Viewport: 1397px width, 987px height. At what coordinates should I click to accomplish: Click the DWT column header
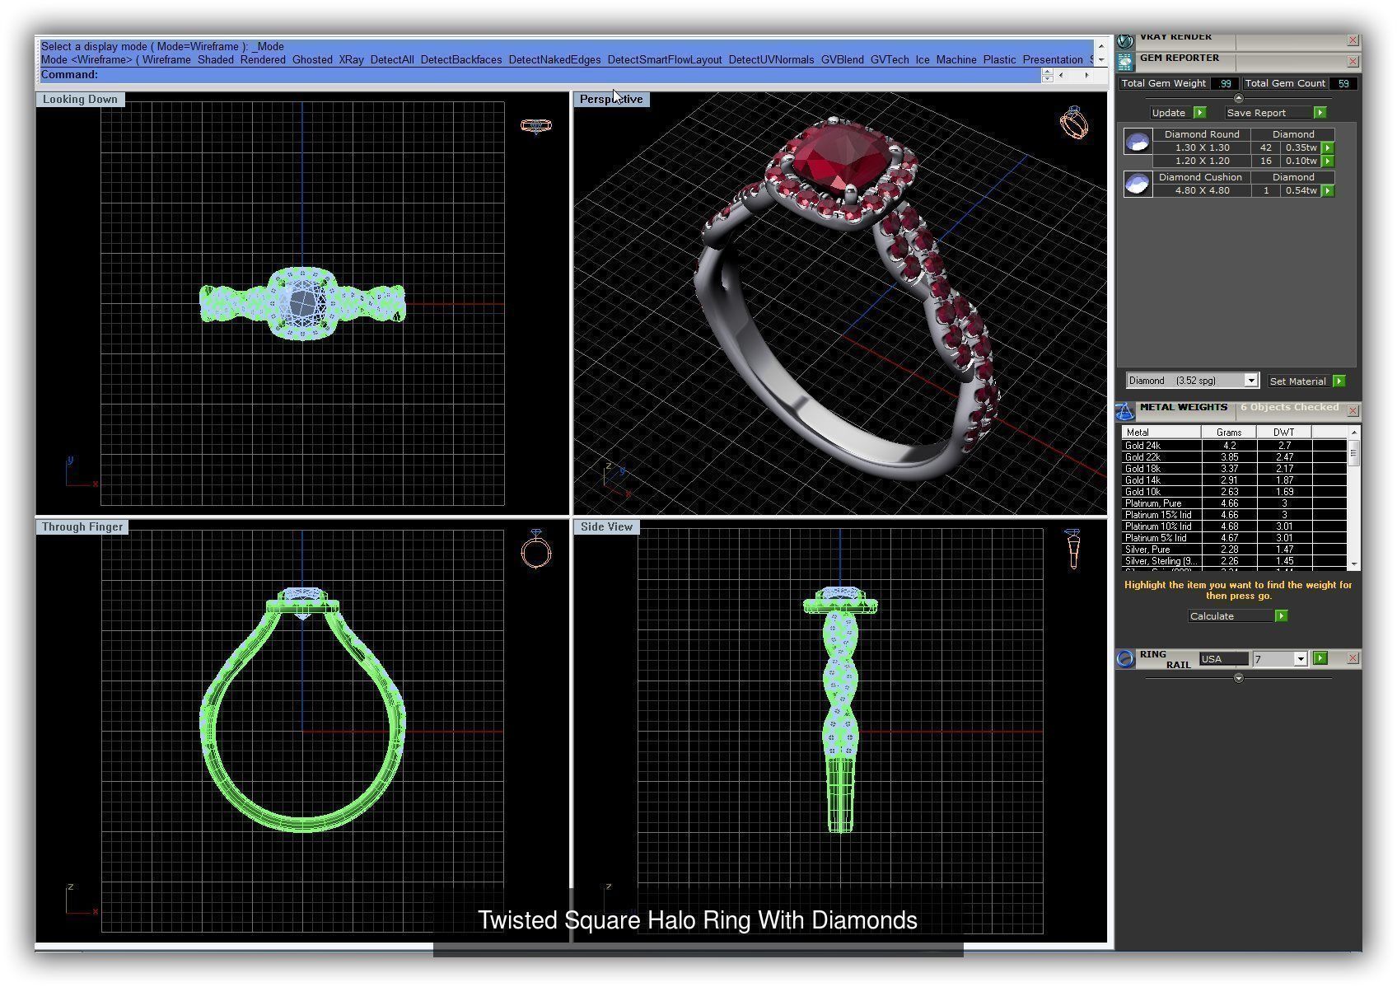(1283, 433)
